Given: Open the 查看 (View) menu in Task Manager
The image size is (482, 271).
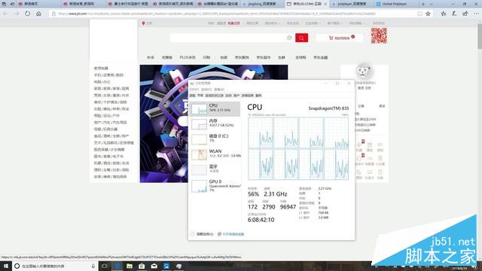Looking at the screenshot, I should tap(219, 90).
